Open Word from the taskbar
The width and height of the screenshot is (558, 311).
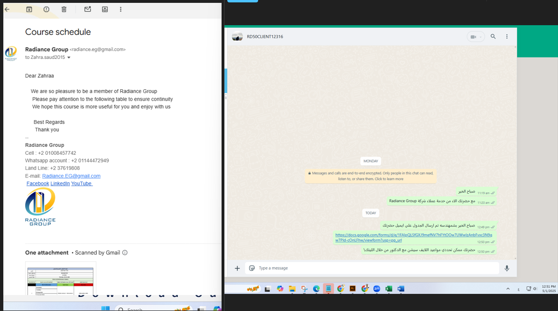tap(401, 289)
